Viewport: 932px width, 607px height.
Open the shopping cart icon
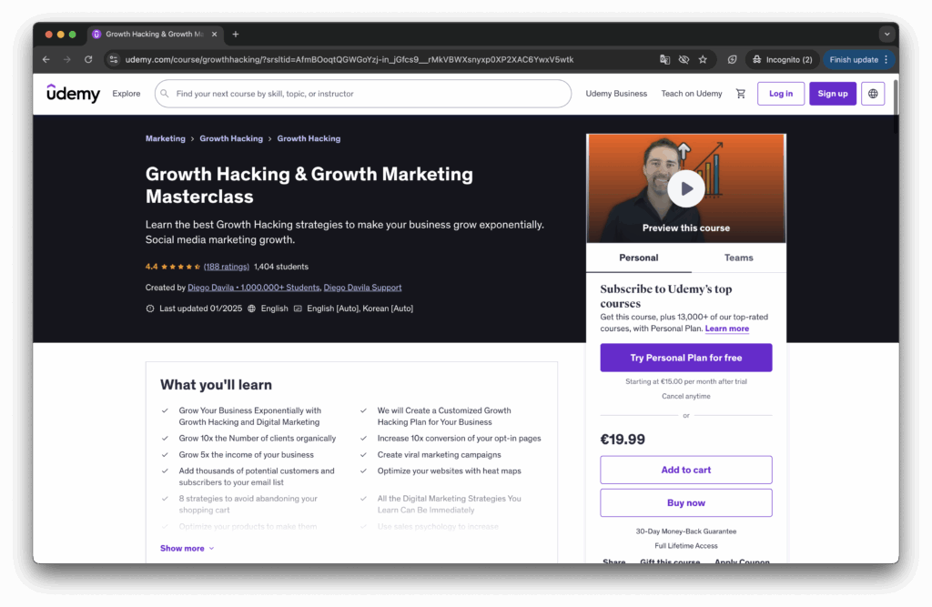pyautogui.click(x=741, y=94)
